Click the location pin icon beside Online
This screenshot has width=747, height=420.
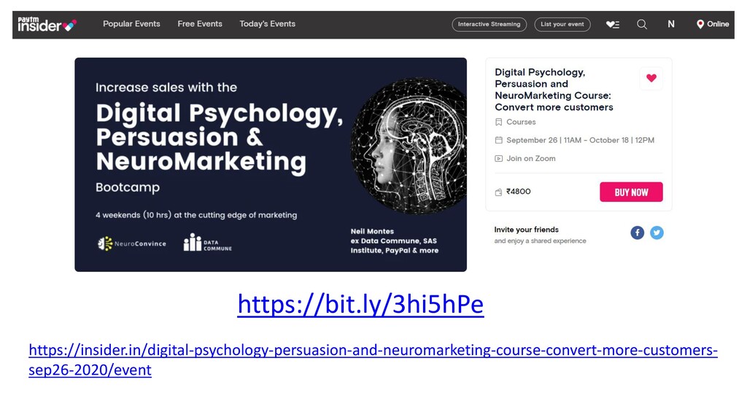[700, 24]
